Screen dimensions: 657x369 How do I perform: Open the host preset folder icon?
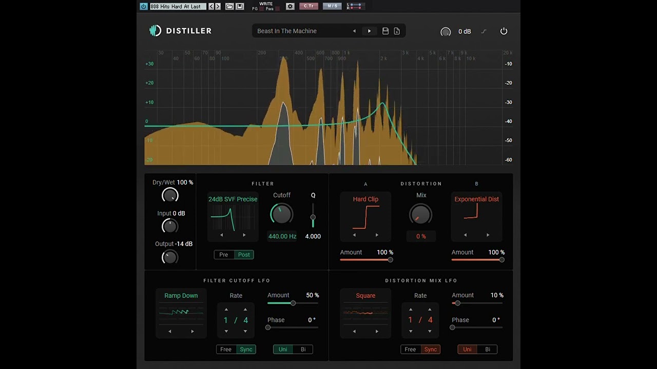[x=229, y=6]
